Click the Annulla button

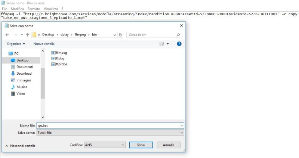pyautogui.click(x=169, y=145)
